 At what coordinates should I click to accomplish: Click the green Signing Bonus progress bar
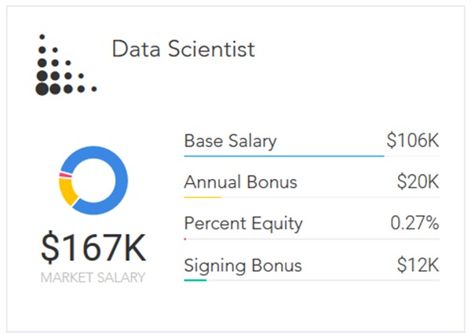click(x=195, y=280)
